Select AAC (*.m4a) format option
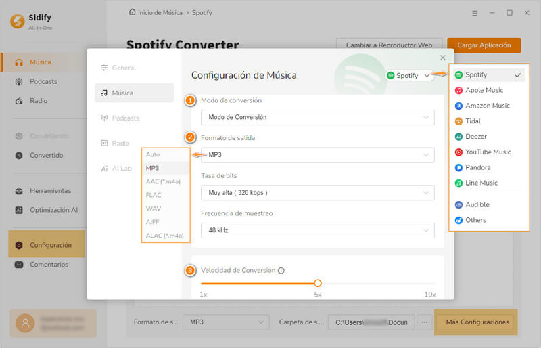Viewport: 541px width, 348px height. (166, 181)
